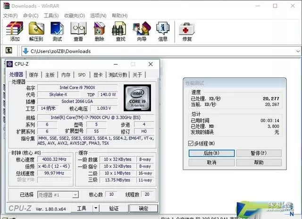Click the Pause (暂停) button
The height and width of the screenshot is (219, 302).
(259, 153)
